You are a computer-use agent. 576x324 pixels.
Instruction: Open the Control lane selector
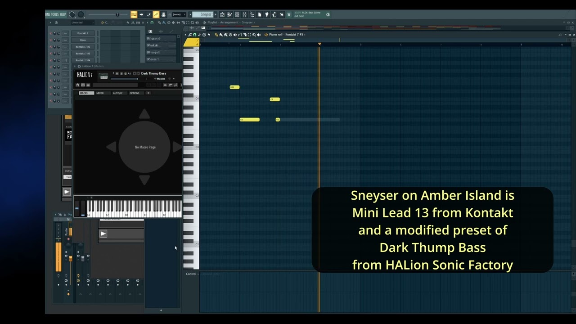pos(191,274)
